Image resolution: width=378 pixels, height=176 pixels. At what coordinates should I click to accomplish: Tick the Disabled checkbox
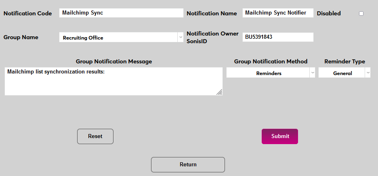coord(361,13)
